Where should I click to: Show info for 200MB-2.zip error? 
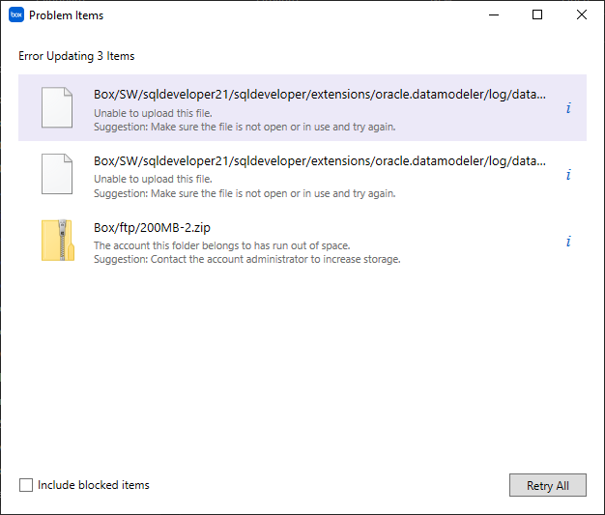tap(568, 242)
